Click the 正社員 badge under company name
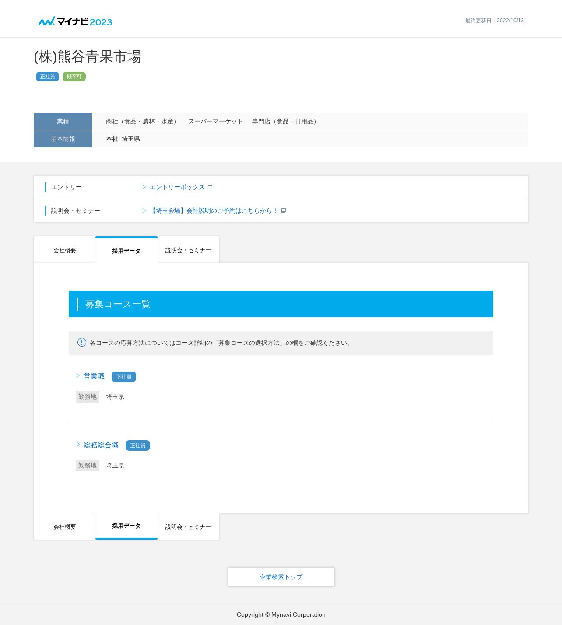The width and height of the screenshot is (562, 625). pyautogui.click(x=47, y=77)
